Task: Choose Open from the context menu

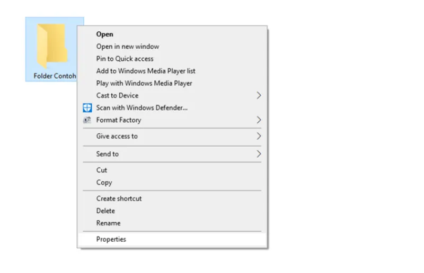Action: click(x=172, y=34)
